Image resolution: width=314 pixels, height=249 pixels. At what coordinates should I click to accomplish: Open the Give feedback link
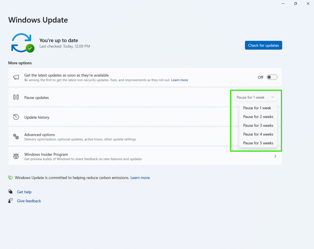[x=29, y=201]
